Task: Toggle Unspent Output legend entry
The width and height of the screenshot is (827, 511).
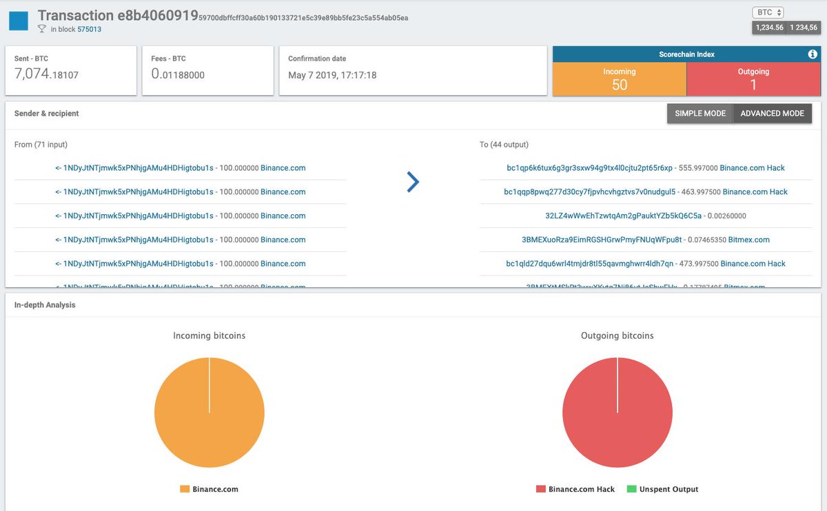Action: pos(662,490)
